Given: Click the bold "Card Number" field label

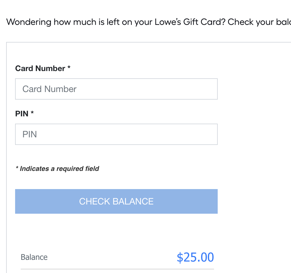Looking at the screenshot, I should pos(40,69).
